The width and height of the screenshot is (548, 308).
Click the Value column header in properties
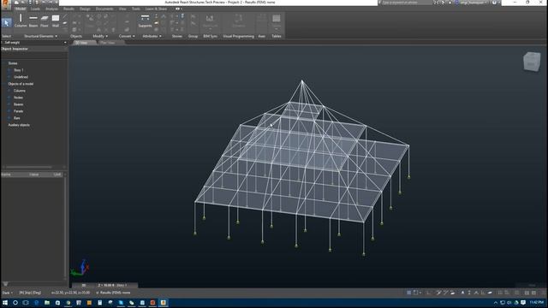[x=34, y=175]
